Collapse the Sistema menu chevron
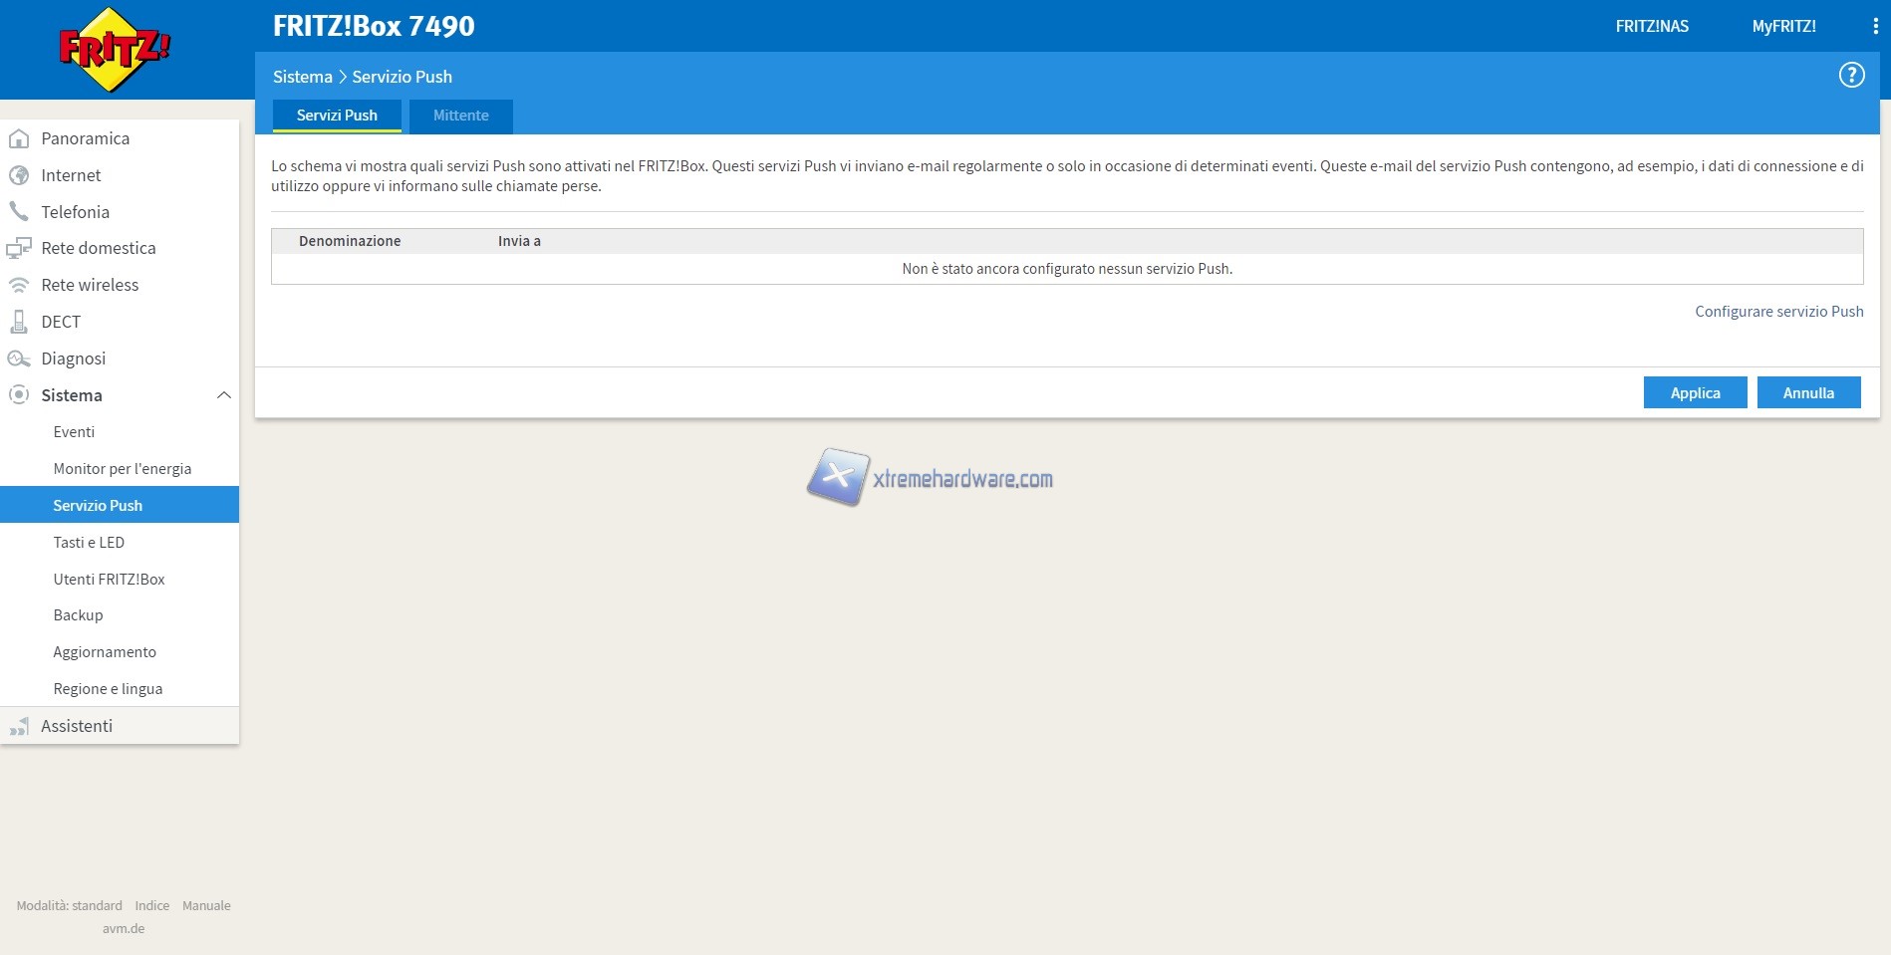This screenshot has height=955, width=1891. coord(224,395)
